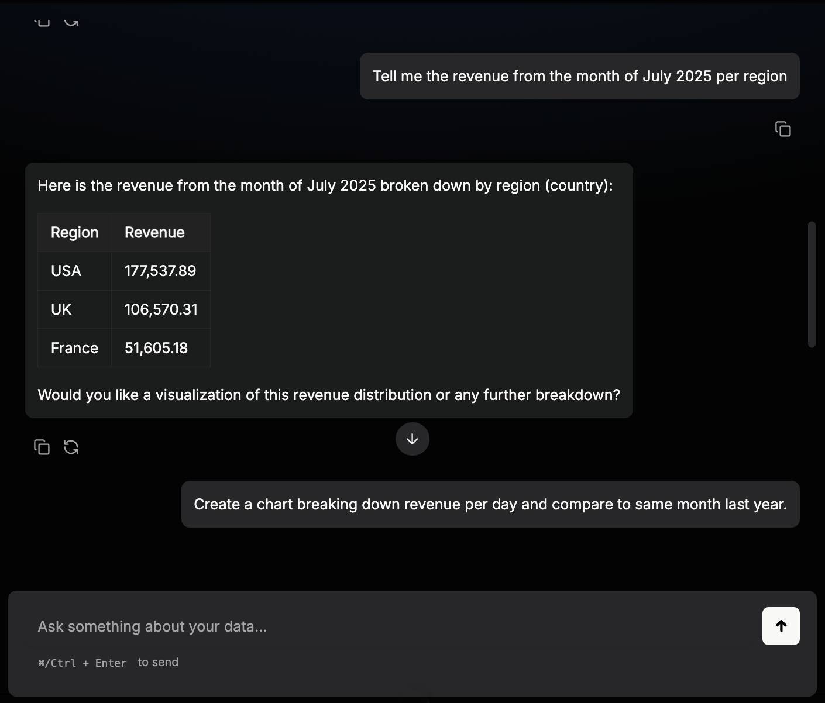
Task: Click the USA region cell
Action: pos(66,271)
